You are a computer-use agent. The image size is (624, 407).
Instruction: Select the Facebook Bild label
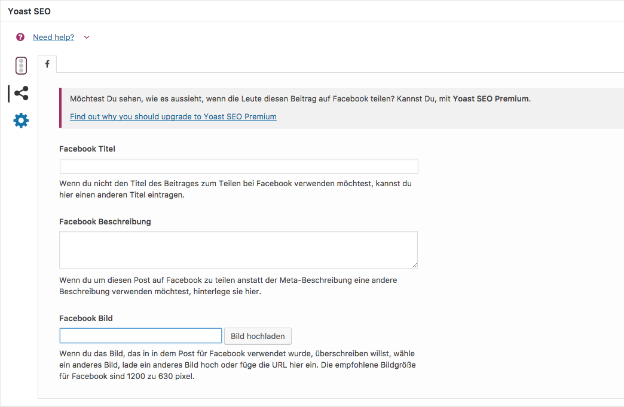click(x=86, y=318)
